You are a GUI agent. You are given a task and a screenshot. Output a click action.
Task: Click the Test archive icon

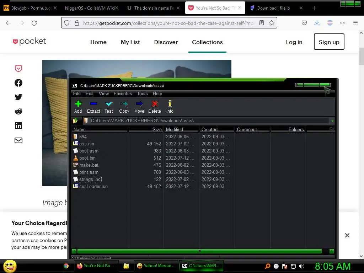(109, 107)
